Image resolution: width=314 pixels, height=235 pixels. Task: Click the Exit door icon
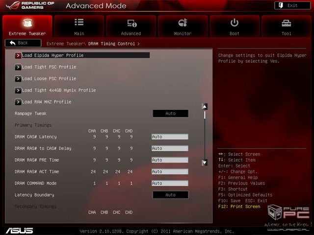click(281, 5)
